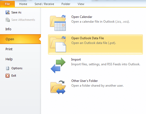Click the Options document icon

click(x=8, y=68)
